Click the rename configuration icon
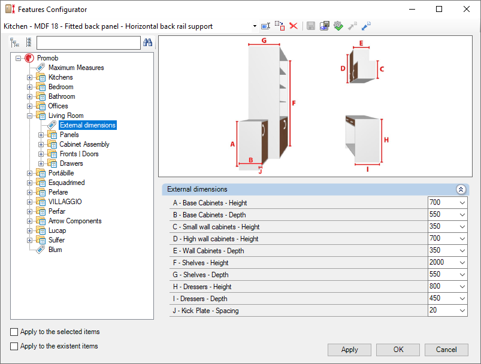The height and width of the screenshot is (364, 481). (265, 26)
